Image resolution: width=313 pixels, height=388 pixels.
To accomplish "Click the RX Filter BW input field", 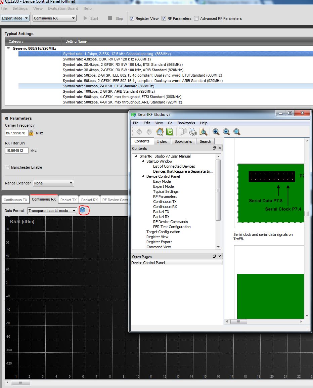I will point(16,150).
